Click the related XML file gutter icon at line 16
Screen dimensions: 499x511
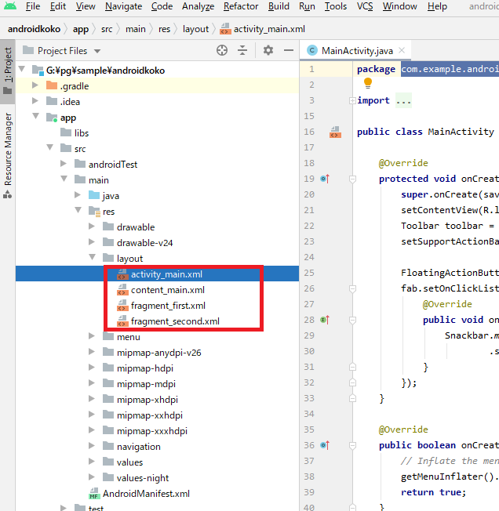point(335,132)
